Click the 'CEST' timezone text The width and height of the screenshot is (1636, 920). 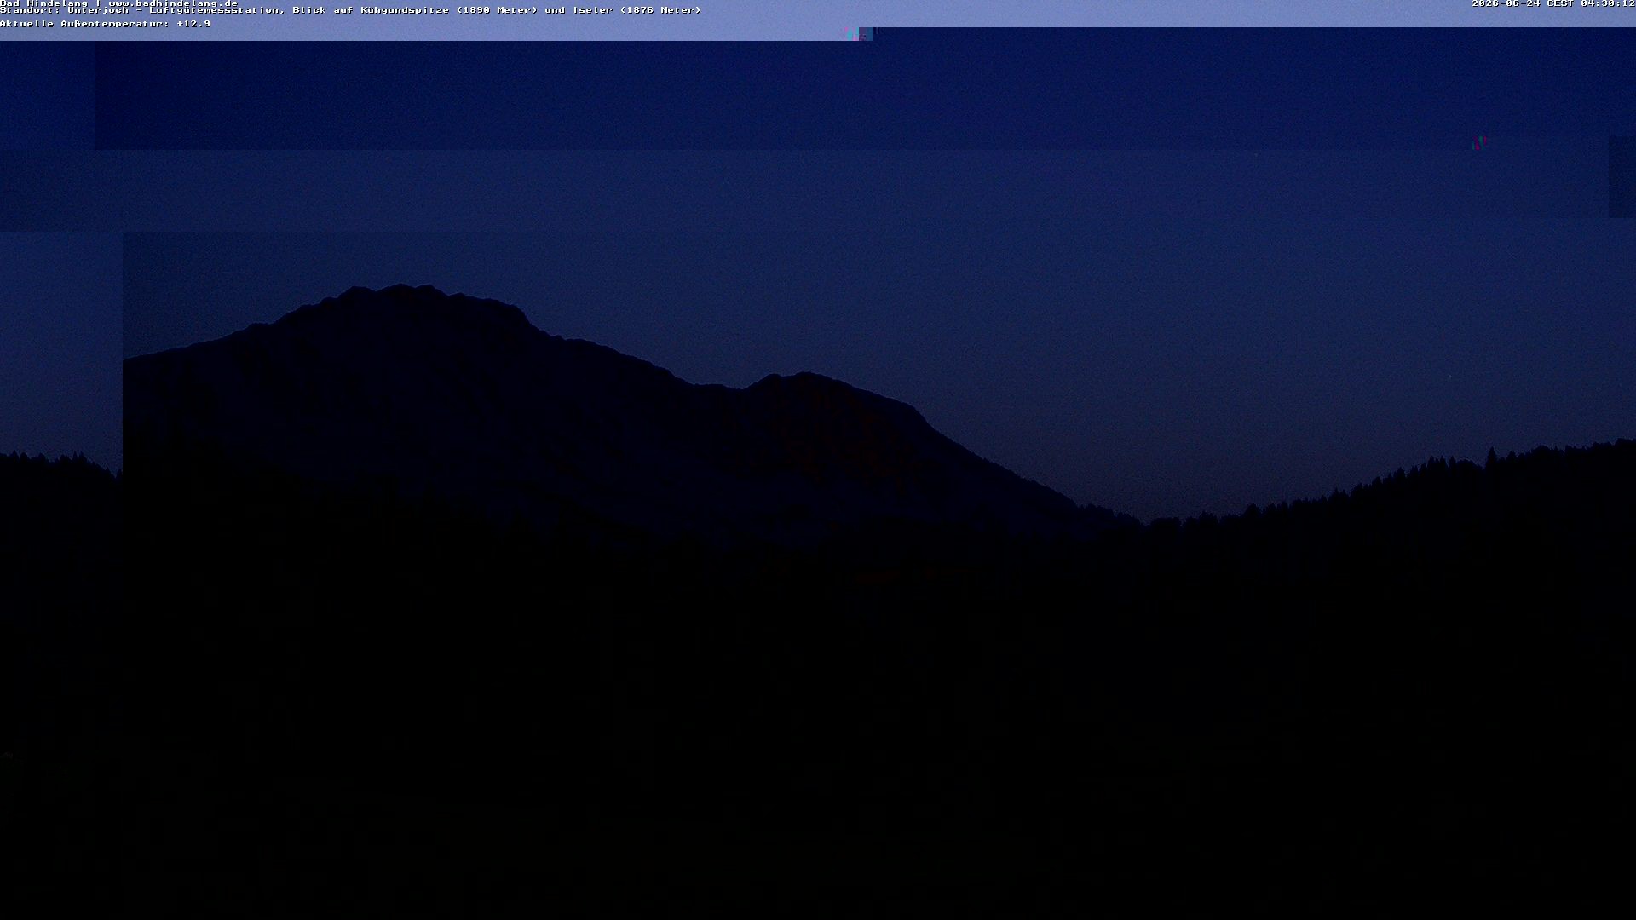1560,3
